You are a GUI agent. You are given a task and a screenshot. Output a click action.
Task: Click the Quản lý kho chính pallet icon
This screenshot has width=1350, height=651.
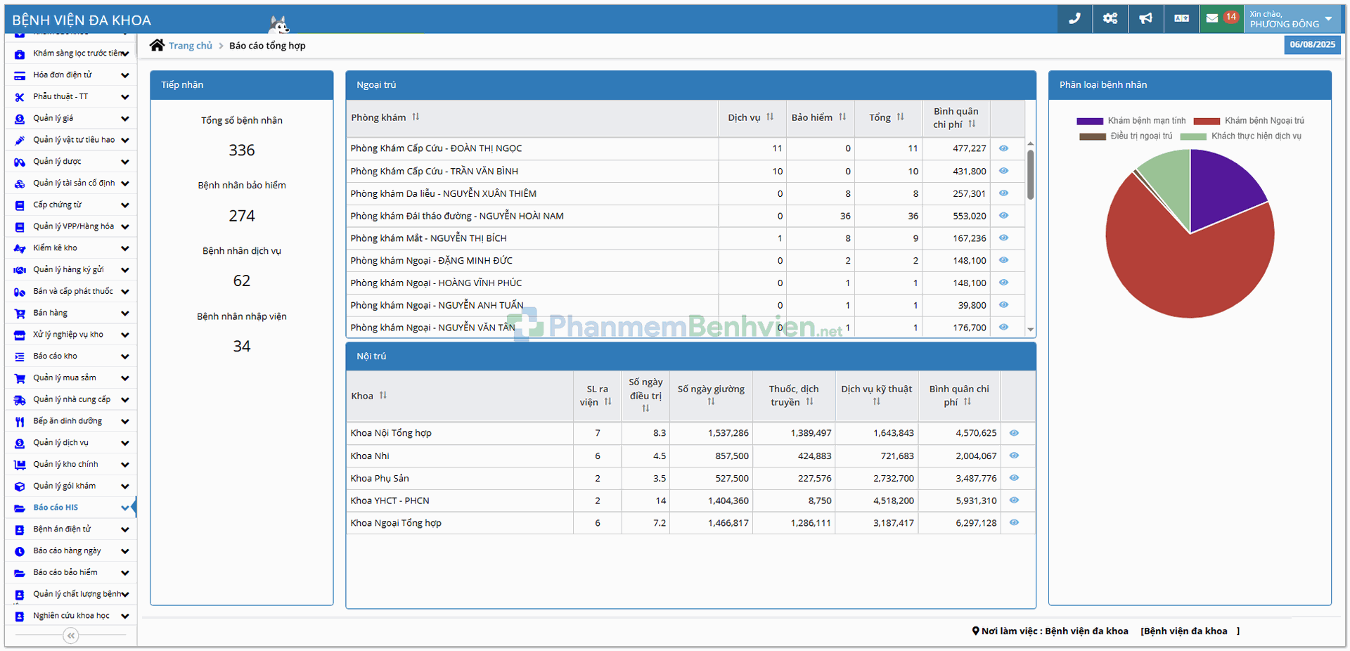20,465
